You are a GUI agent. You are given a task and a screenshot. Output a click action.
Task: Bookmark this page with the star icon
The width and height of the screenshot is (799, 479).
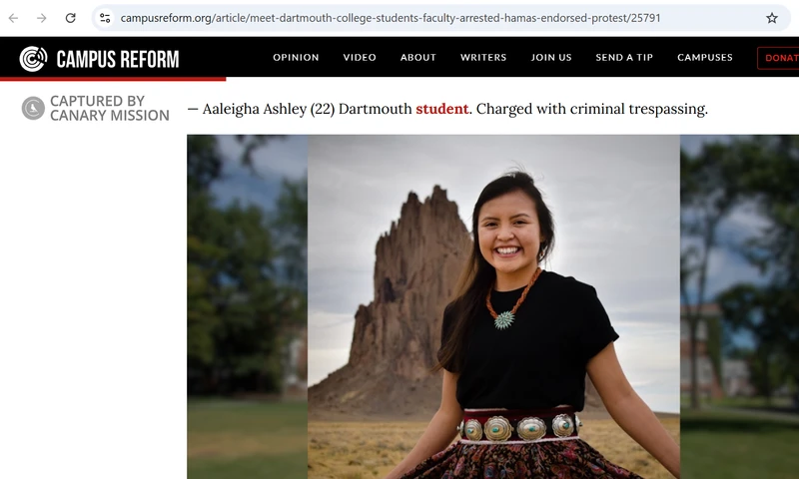[771, 18]
